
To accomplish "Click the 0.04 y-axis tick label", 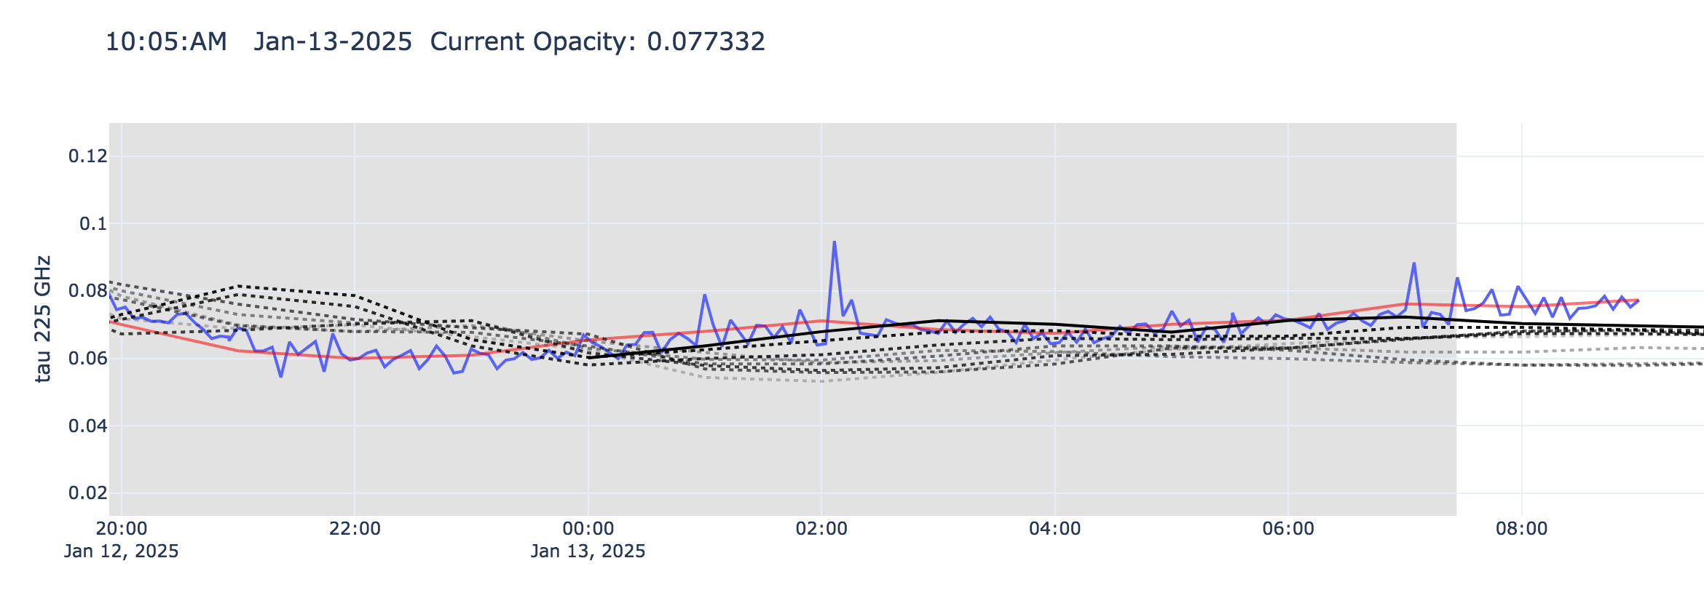I will coord(87,426).
